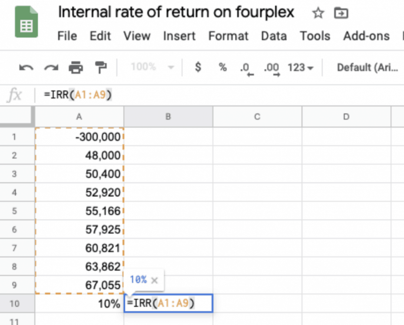Decrease decimal places

click(x=247, y=69)
